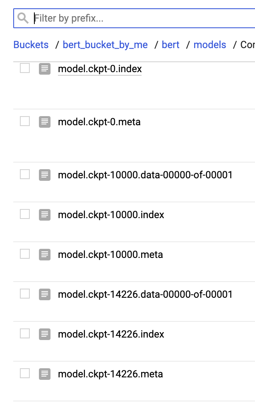255x418 pixels.
Task: Click the Filter by prefix input field
Action: [x=124, y=18]
